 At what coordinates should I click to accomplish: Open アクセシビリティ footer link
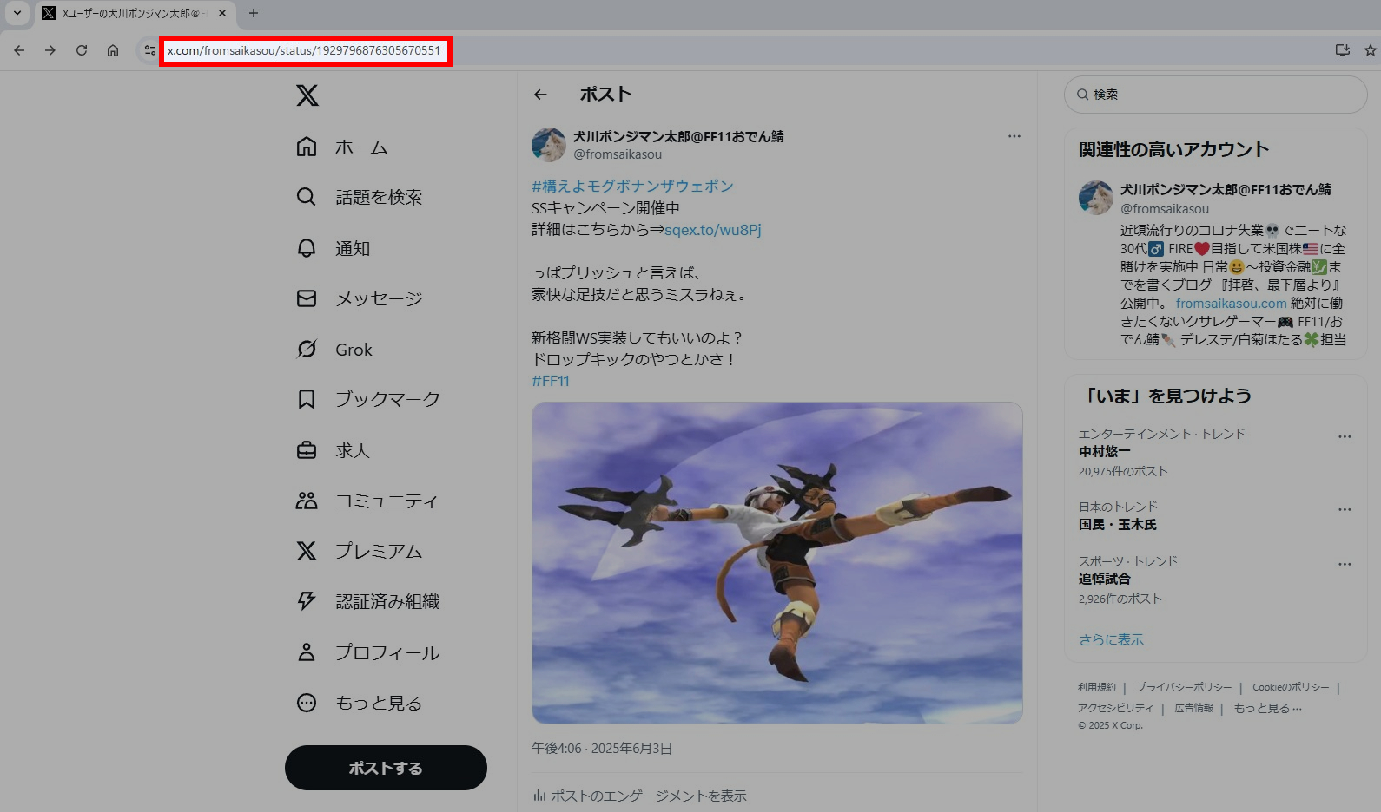click(x=1115, y=708)
